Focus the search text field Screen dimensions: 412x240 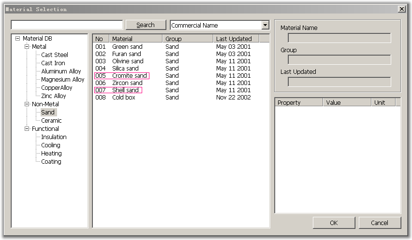[x=67, y=25]
